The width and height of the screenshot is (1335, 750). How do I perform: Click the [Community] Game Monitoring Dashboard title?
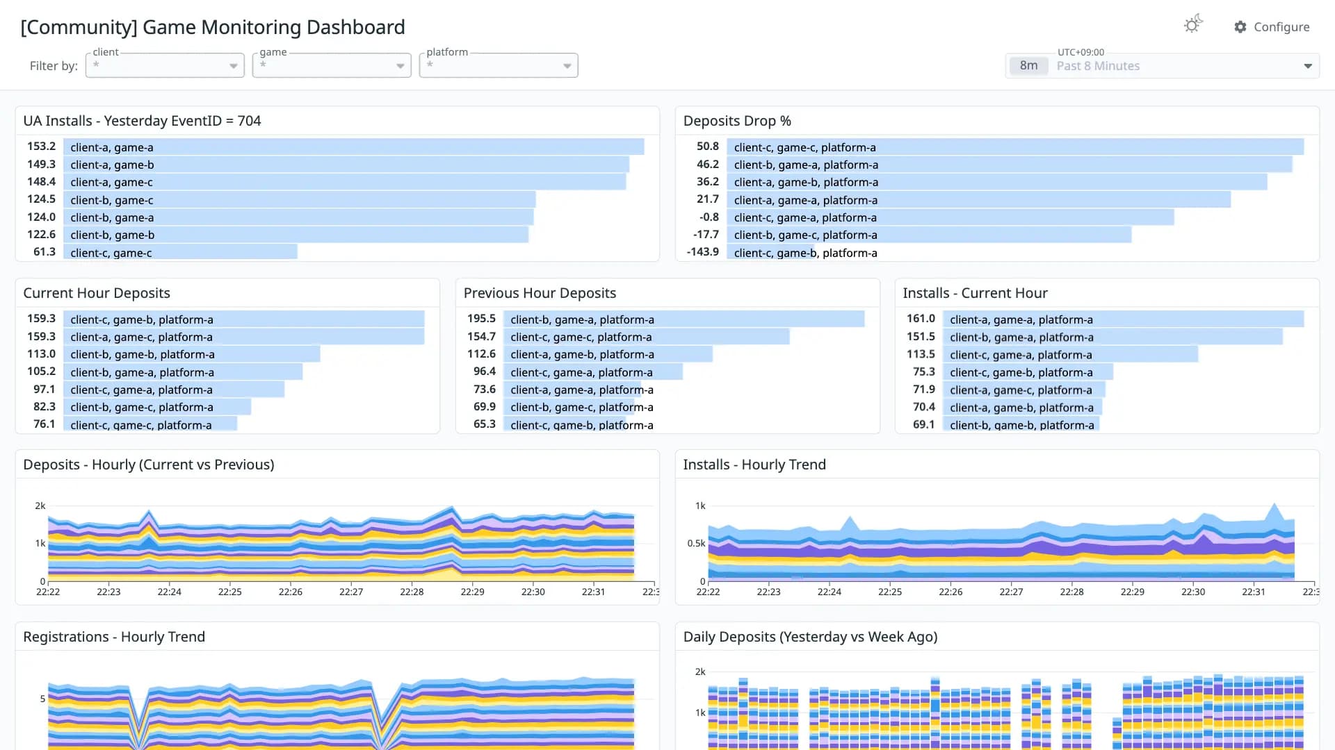(213, 27)
